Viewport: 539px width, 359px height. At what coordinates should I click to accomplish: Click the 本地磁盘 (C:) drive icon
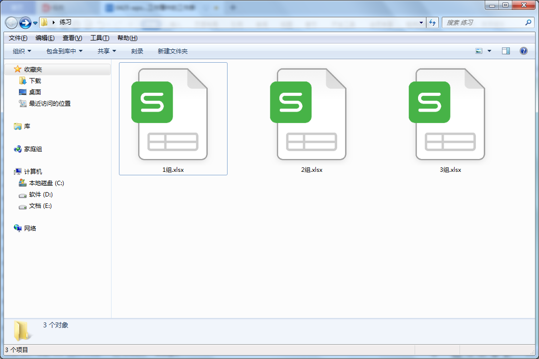coord(23,183)
